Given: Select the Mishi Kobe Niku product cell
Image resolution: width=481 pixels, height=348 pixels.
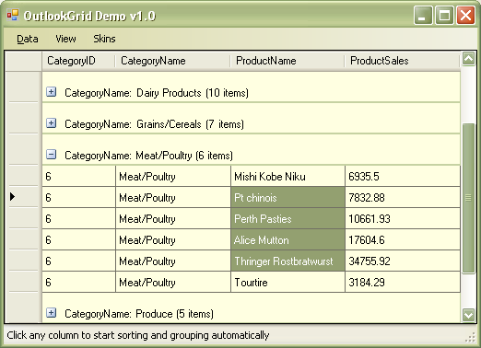Looking at the screenshot, I should (287, 177).
